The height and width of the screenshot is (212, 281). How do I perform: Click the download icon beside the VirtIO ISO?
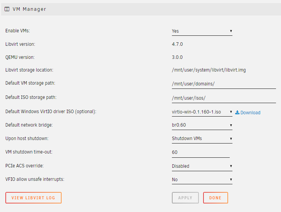237,112
